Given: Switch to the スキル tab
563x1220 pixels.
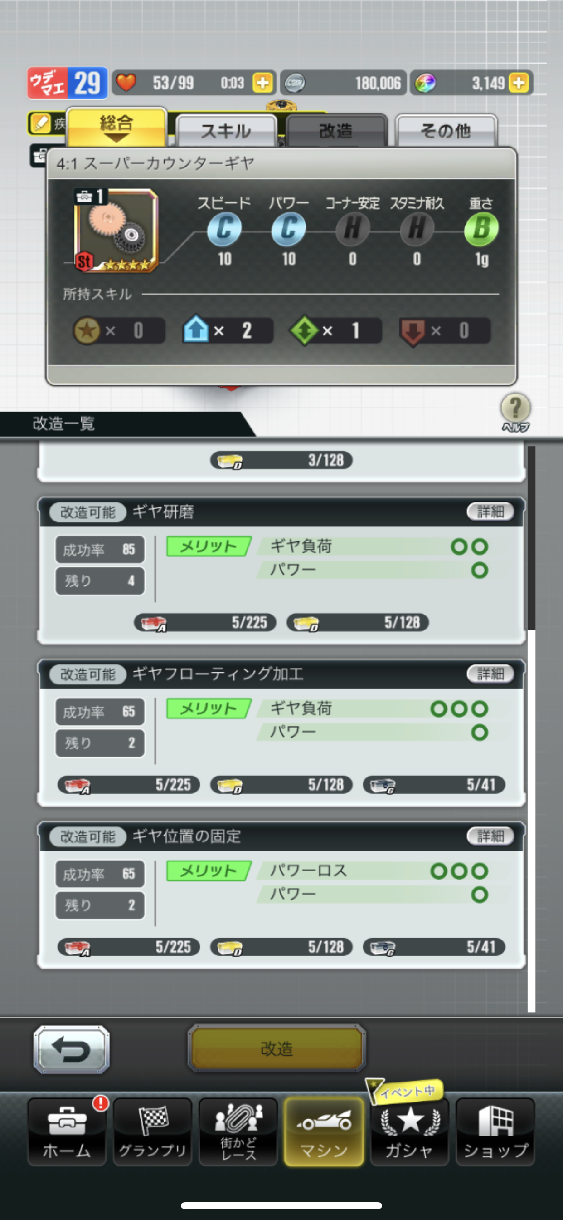Looking at the screenshot, I should (226, 131).
